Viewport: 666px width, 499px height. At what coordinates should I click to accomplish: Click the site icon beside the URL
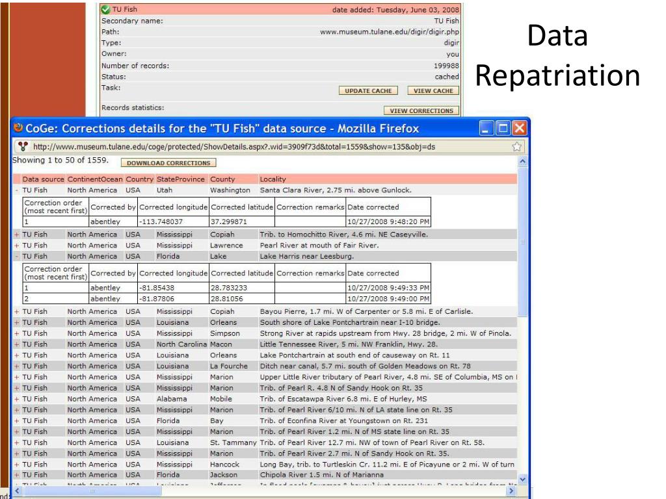pyautogui.click(x=23, y=147)
